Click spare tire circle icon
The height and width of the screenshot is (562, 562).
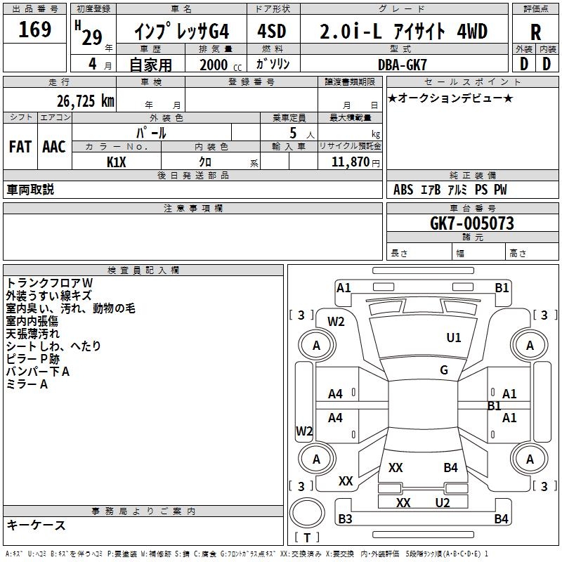307,513
